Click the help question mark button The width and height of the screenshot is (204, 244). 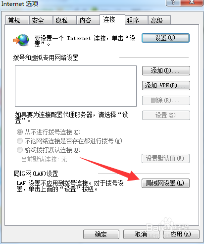click(x=173, y=2)
